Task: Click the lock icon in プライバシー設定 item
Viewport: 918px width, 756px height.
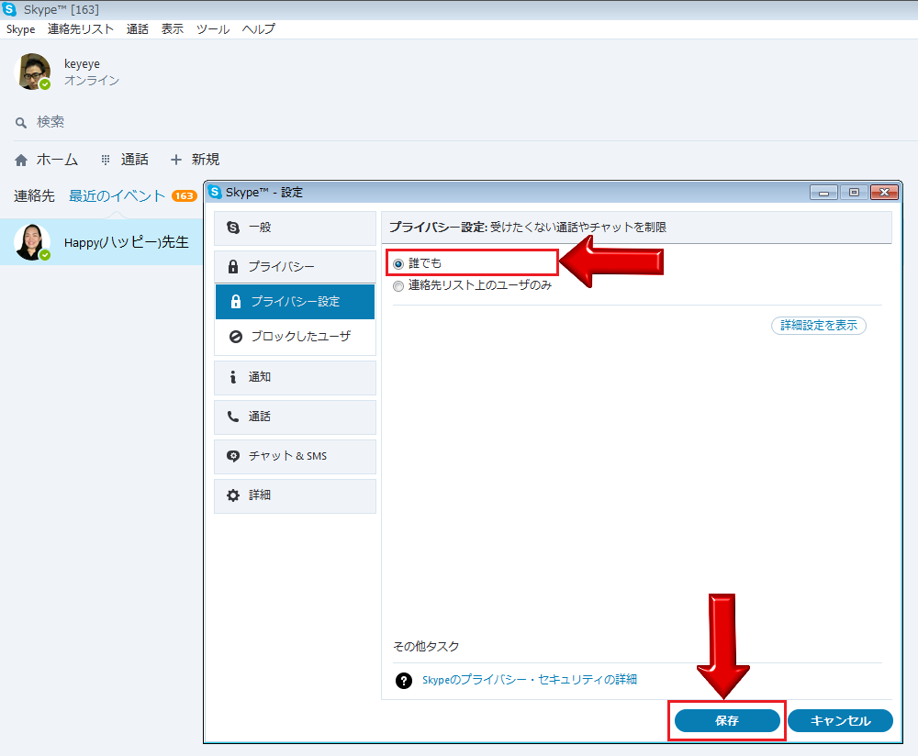Action: (235, 301)
